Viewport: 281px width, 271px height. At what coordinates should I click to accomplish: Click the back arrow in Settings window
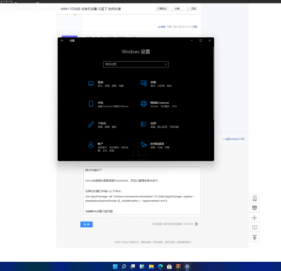(62, 41)
